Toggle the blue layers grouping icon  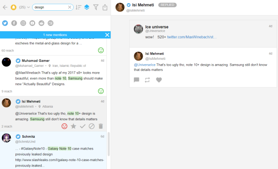click(87, 7)
